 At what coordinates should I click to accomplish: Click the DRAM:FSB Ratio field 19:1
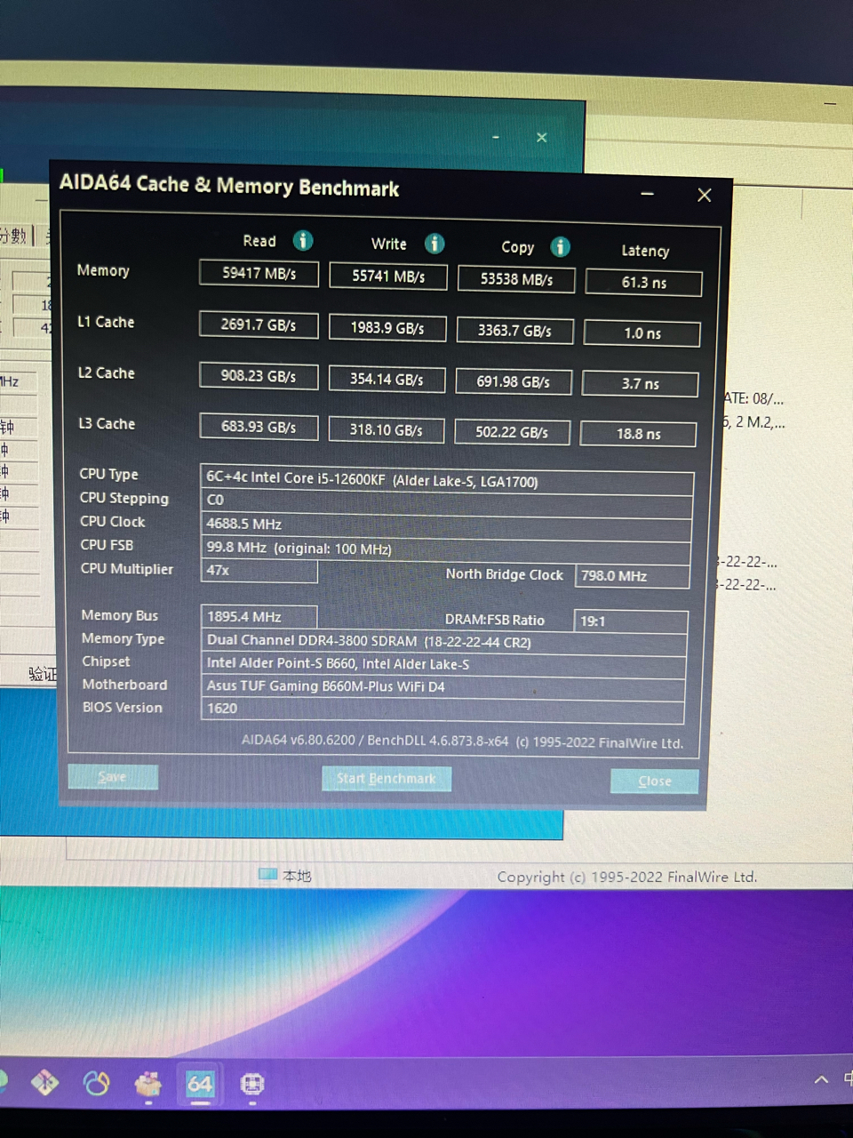[631, 621]
